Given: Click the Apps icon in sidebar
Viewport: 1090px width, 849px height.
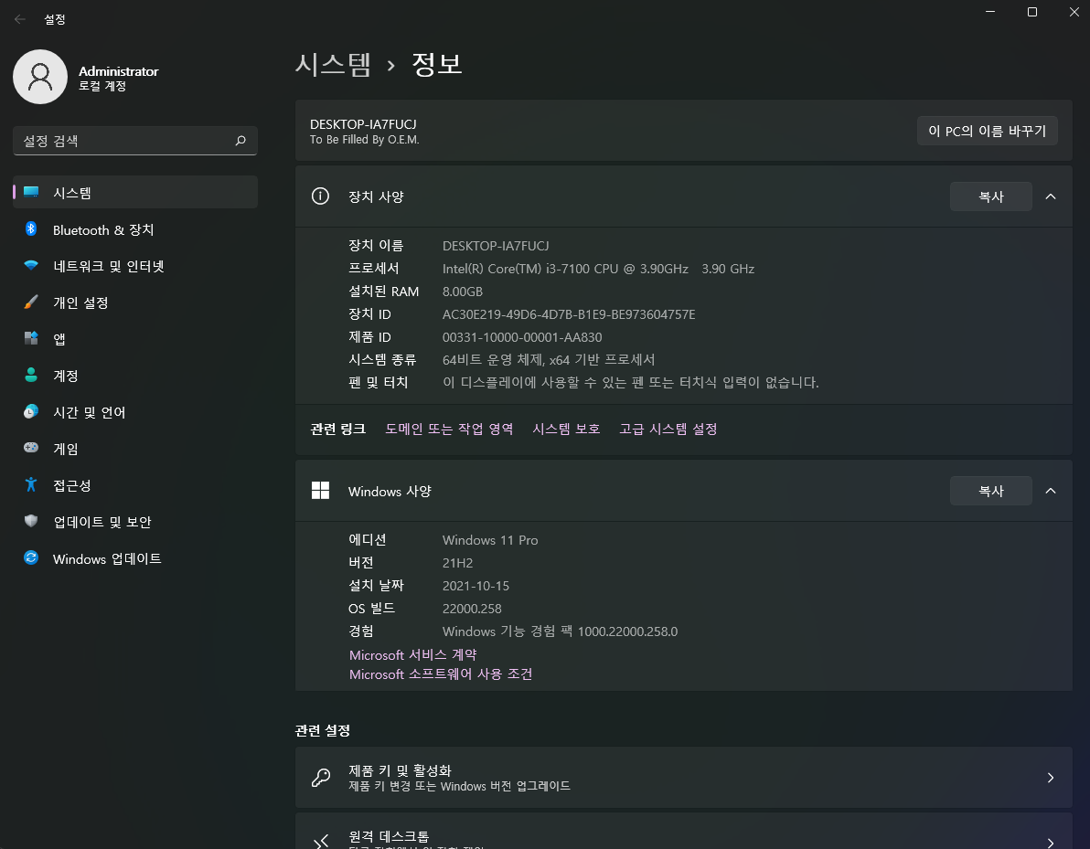Looking at the screenshot, I should click(31, 338).
